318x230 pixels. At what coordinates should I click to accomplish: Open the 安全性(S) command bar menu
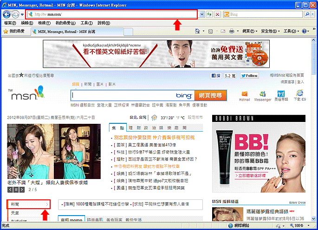pyautogui.click(x=270, y=31)
